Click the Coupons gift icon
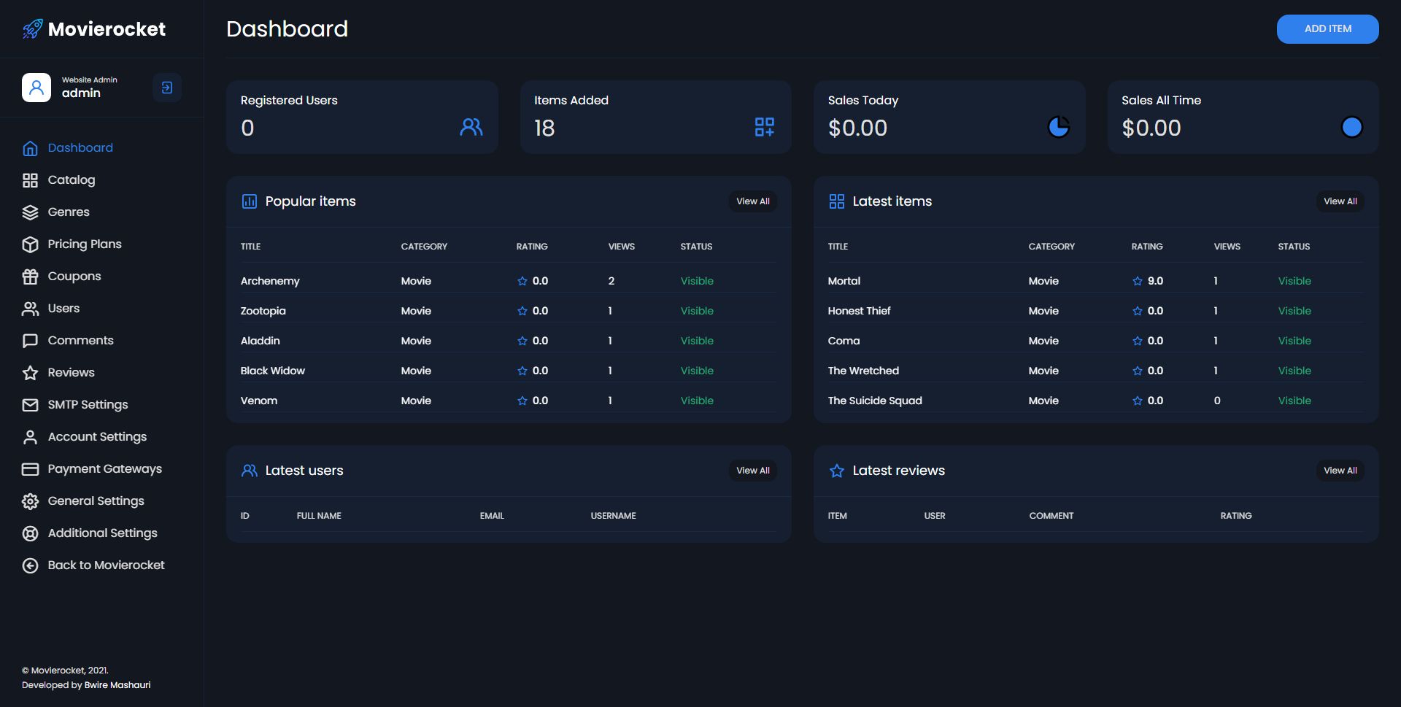The image size is (1401, 707). pos(30,277)
